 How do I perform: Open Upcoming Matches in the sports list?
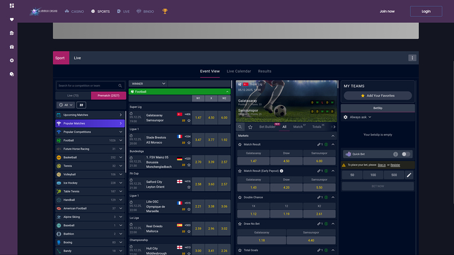point(90,115)
